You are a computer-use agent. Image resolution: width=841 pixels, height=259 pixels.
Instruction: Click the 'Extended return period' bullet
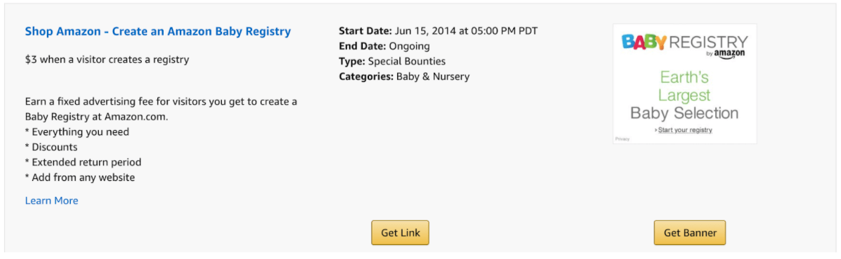tap(83, 162)
